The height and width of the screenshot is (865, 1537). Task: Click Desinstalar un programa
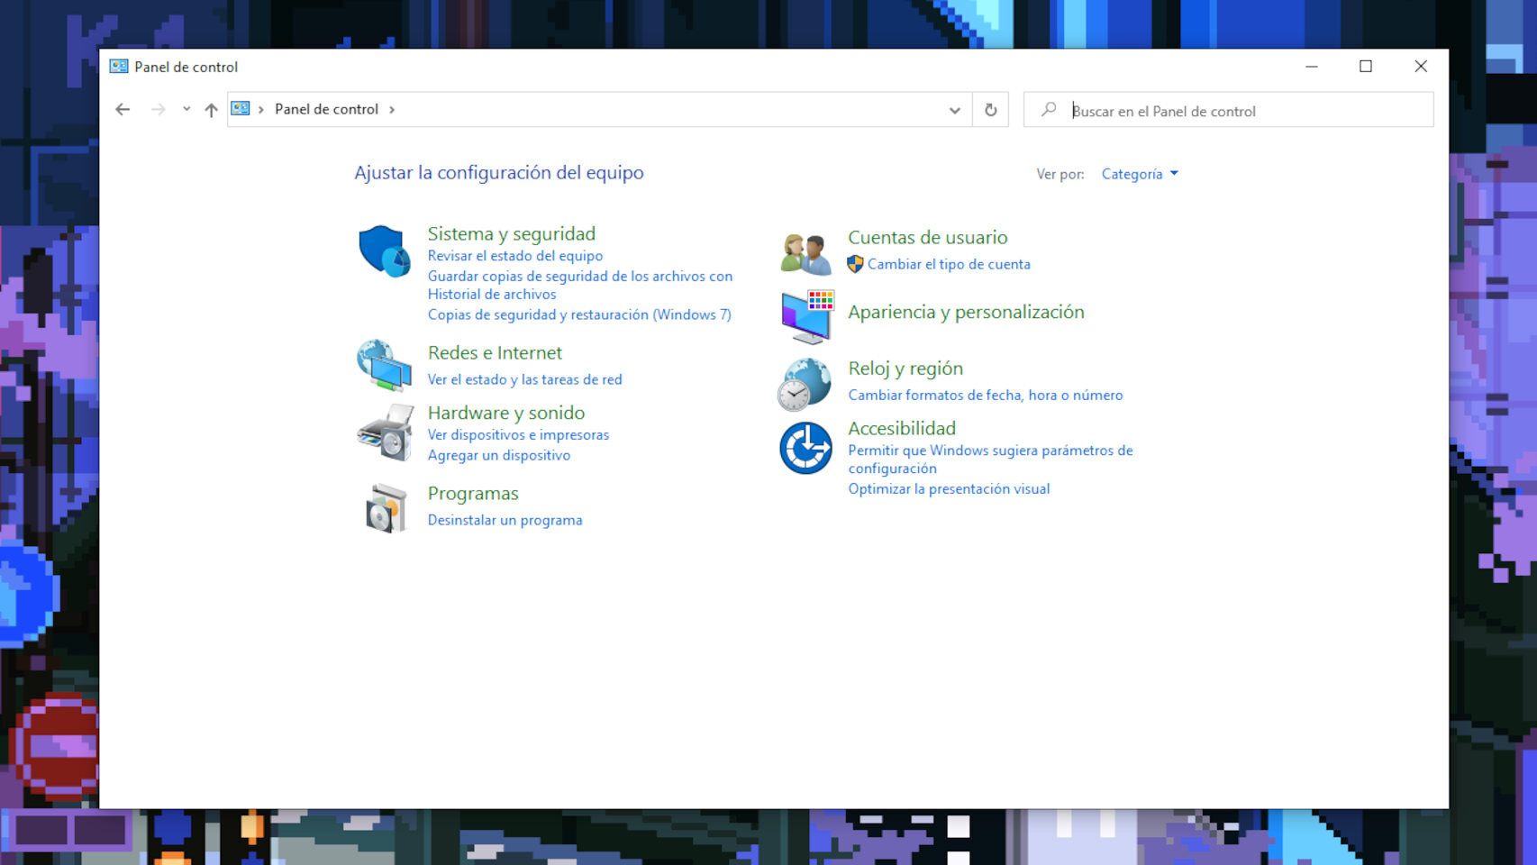(x=505, y=520)
